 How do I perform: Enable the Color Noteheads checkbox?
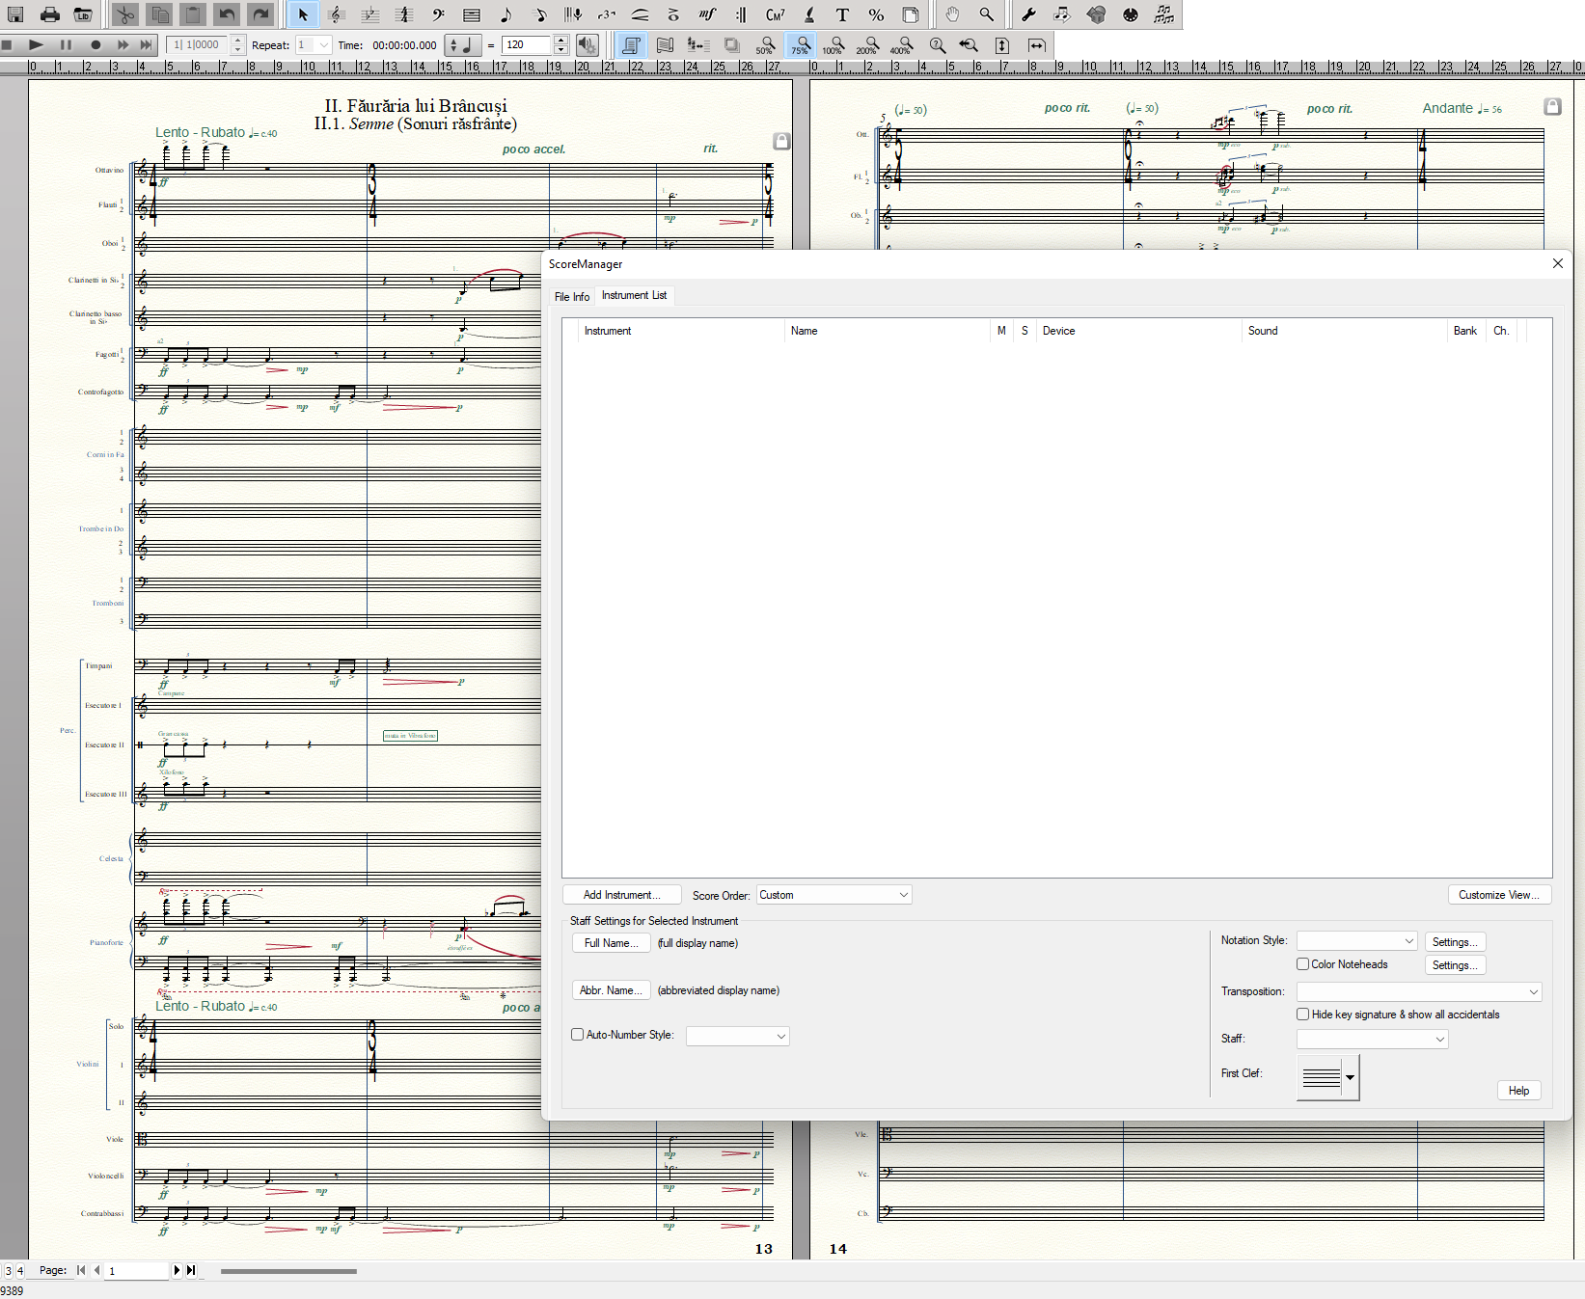[1303, 964]
